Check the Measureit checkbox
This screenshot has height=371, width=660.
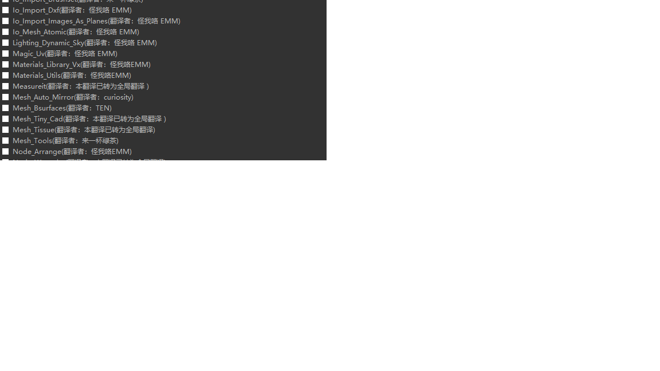pos(6,86)
